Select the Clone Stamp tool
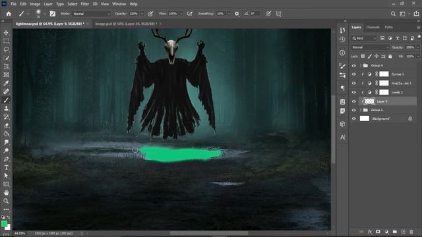Viewport: 422px width, 237px height. tap(6, 109)
